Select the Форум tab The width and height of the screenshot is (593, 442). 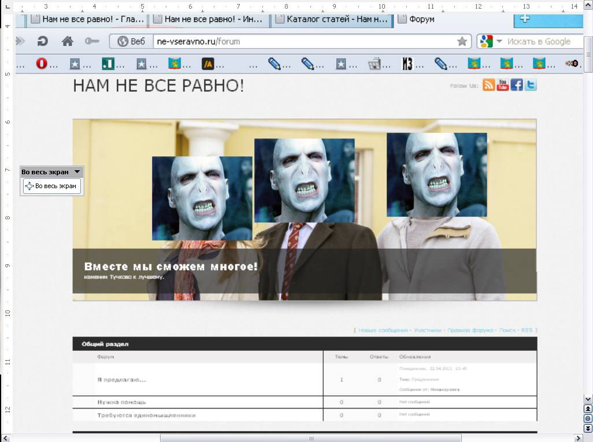[422, 19]
